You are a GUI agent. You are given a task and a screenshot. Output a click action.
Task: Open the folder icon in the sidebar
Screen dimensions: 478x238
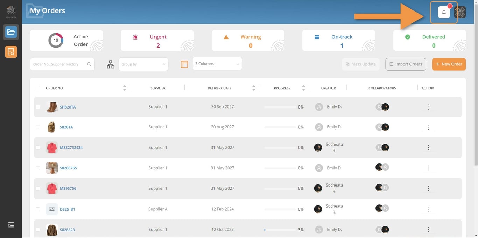(11, 32)
